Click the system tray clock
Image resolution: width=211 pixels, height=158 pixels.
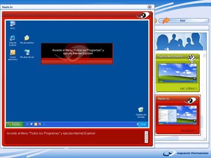[x=143, y=124]
